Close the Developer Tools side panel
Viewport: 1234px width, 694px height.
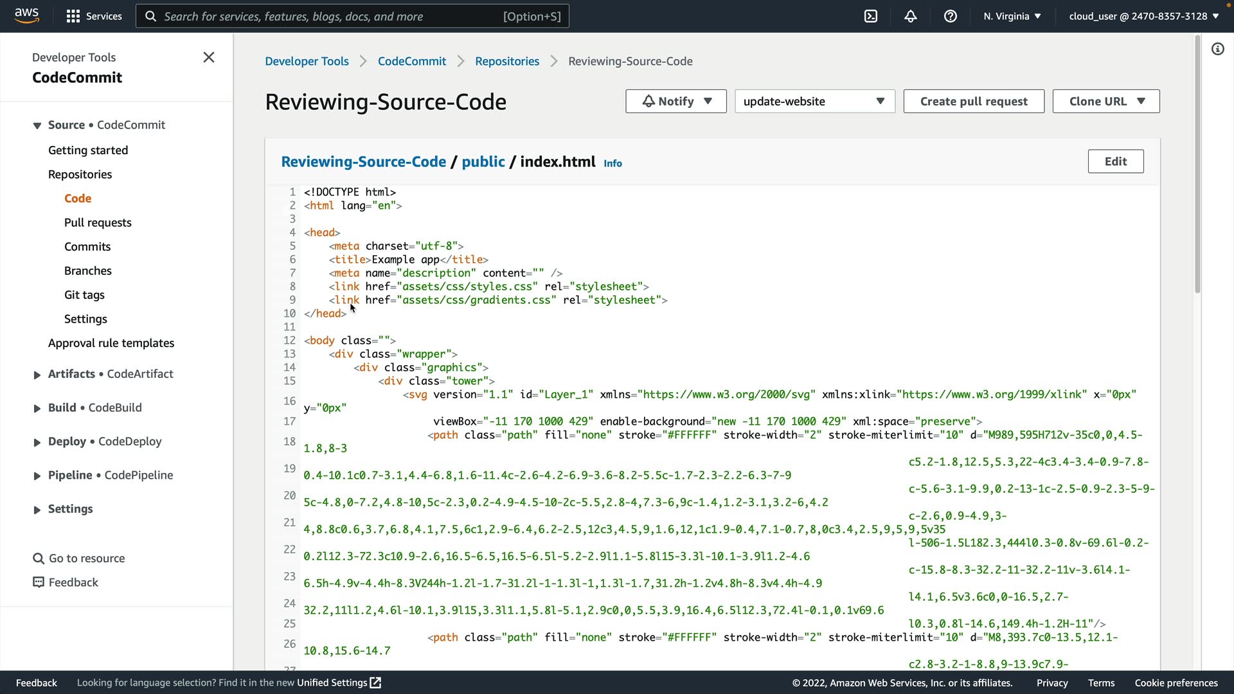pos(209,57)
